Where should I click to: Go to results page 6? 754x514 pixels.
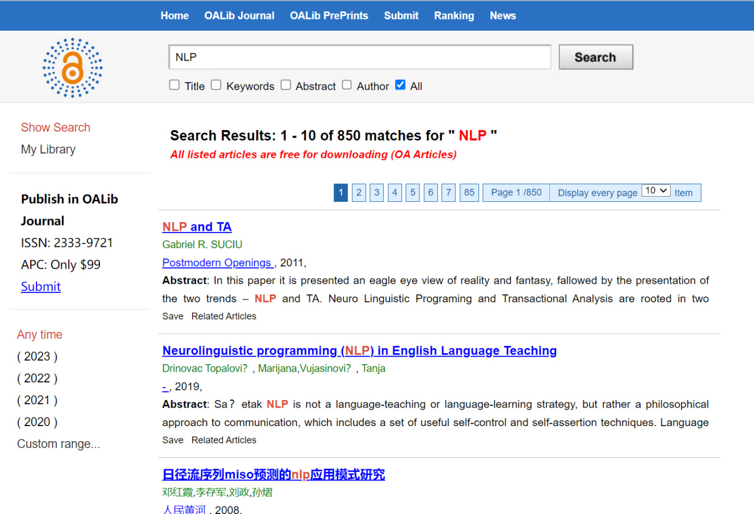pyautogui.click(x=431, y=193)
